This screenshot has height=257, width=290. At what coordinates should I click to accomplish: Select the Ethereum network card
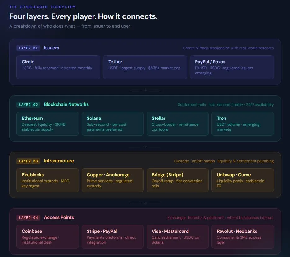pyautogui.click(x=48, y=124)
